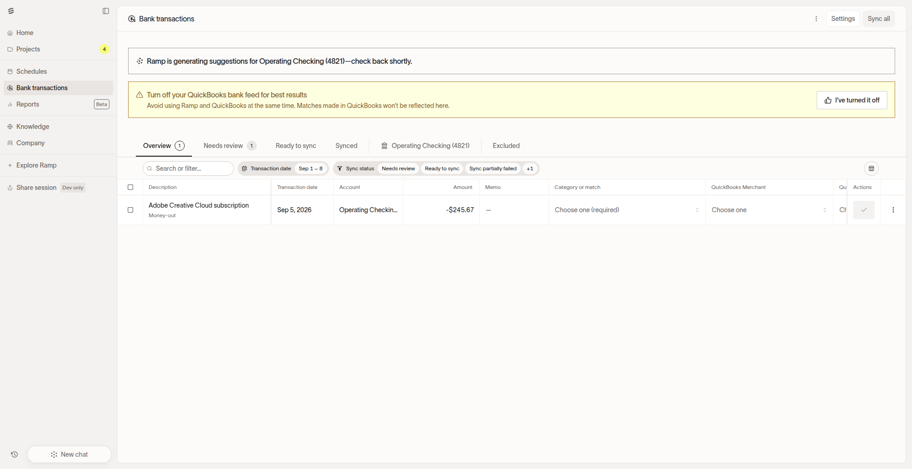912x469 pixels.
Task: Open table column settings icon
Action: 871,168
